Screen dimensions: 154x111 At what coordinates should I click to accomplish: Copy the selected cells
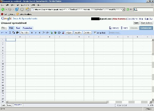[x=14, y=33]
